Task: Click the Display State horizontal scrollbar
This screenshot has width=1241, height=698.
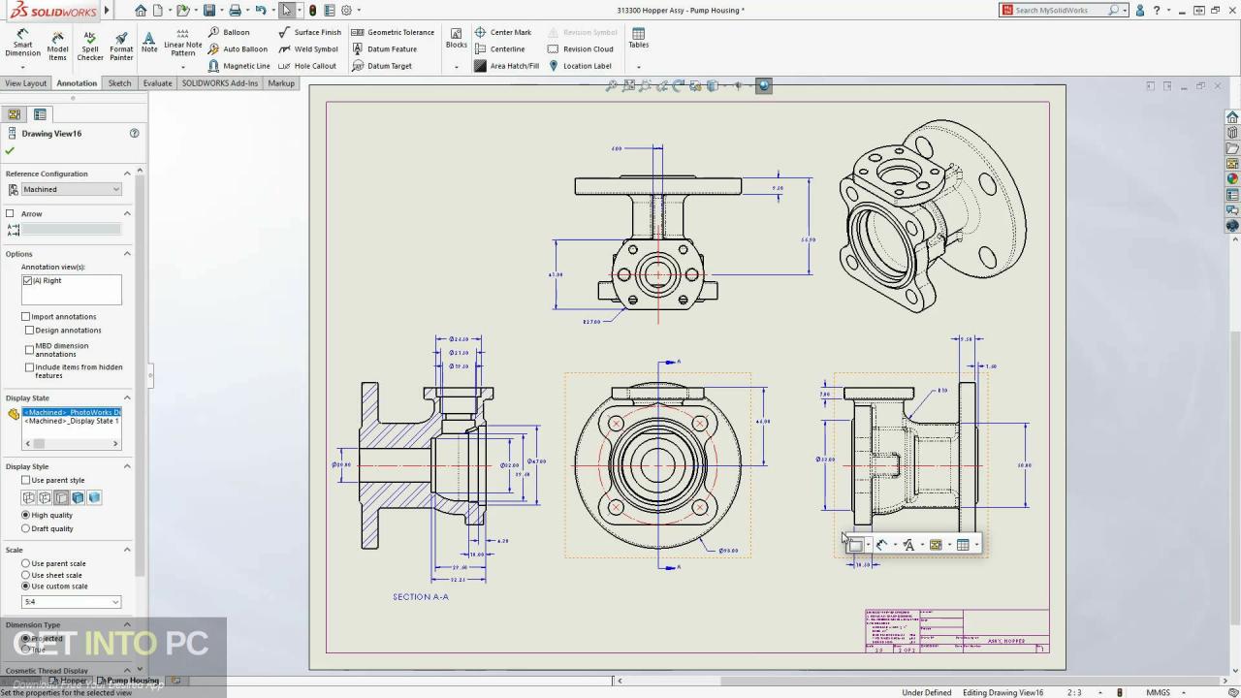Action: pos(71,443)
